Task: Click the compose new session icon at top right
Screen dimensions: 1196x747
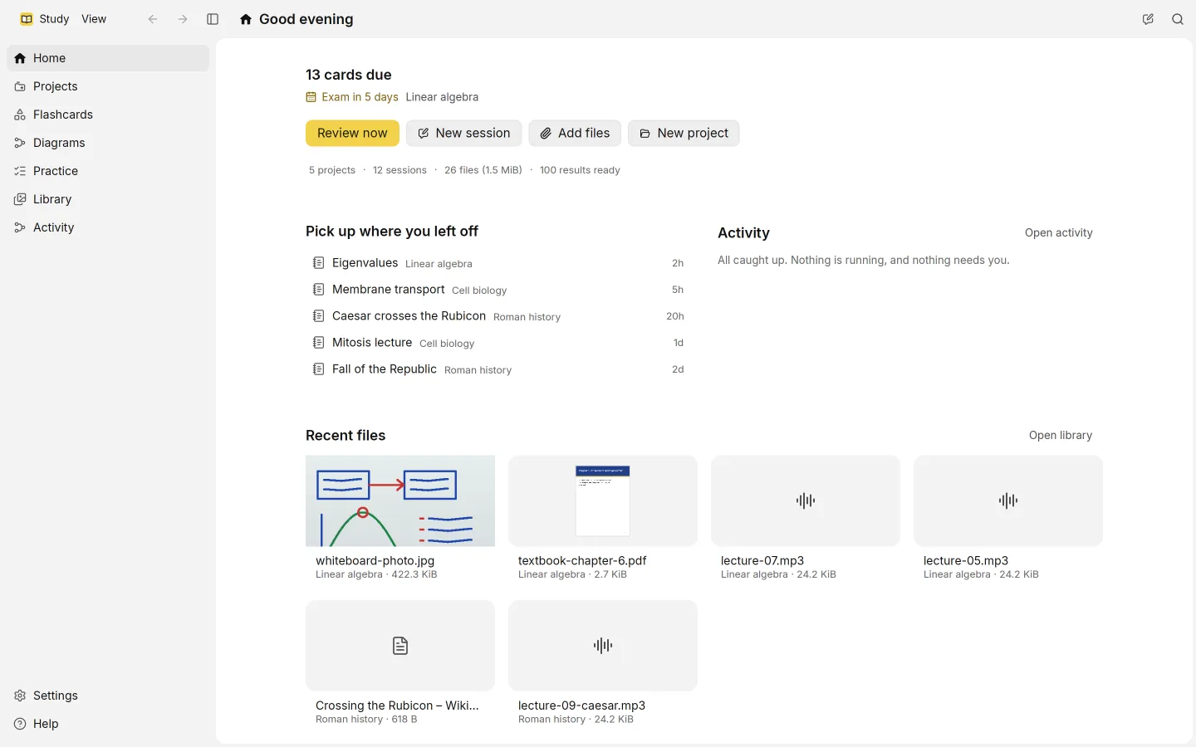Action: click(x=1148, y=19)
